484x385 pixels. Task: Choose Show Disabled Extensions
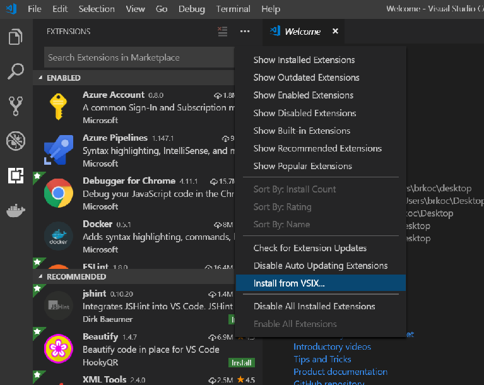[321, 113]
